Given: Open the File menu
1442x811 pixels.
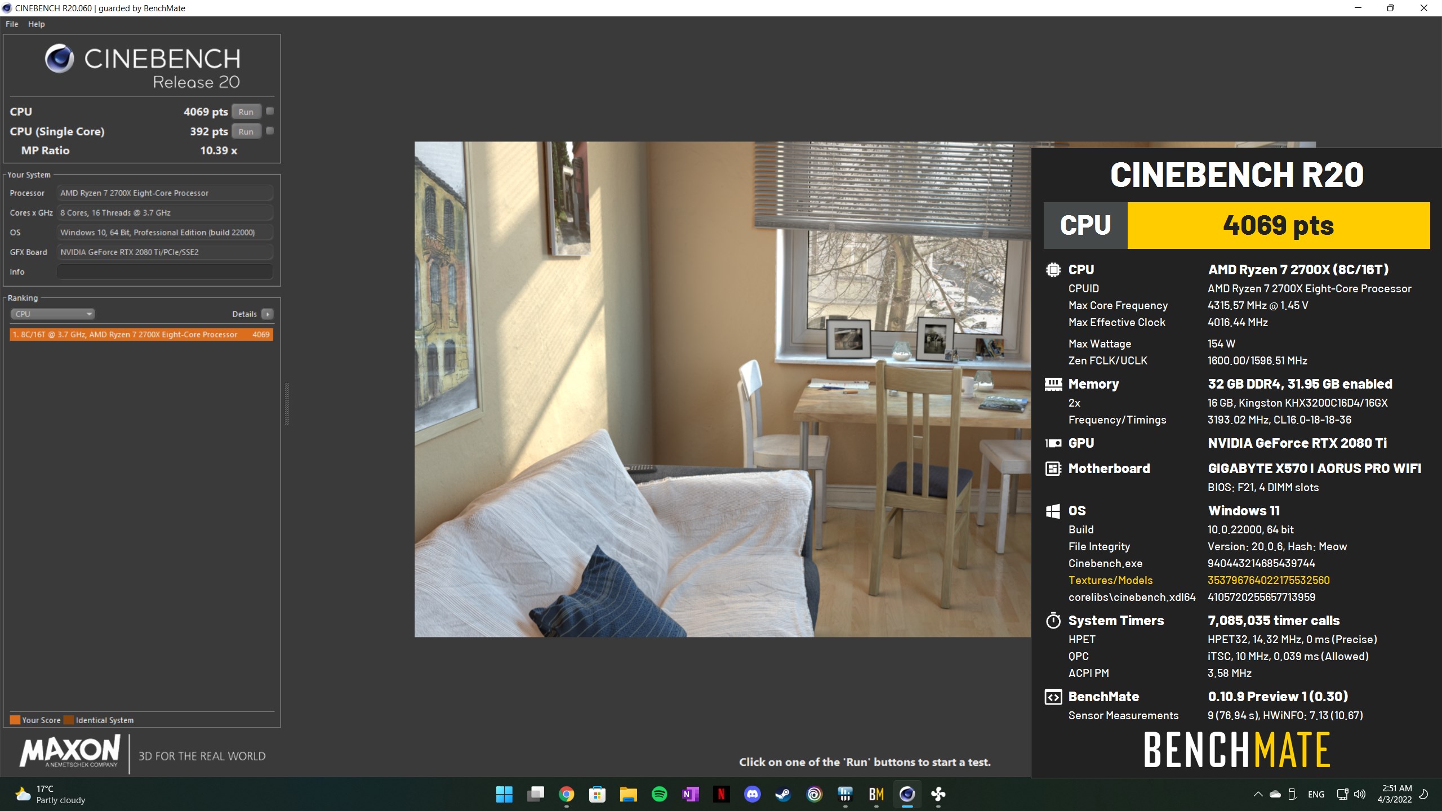Looking at the screenshot, I should click(x=12, y=24).
